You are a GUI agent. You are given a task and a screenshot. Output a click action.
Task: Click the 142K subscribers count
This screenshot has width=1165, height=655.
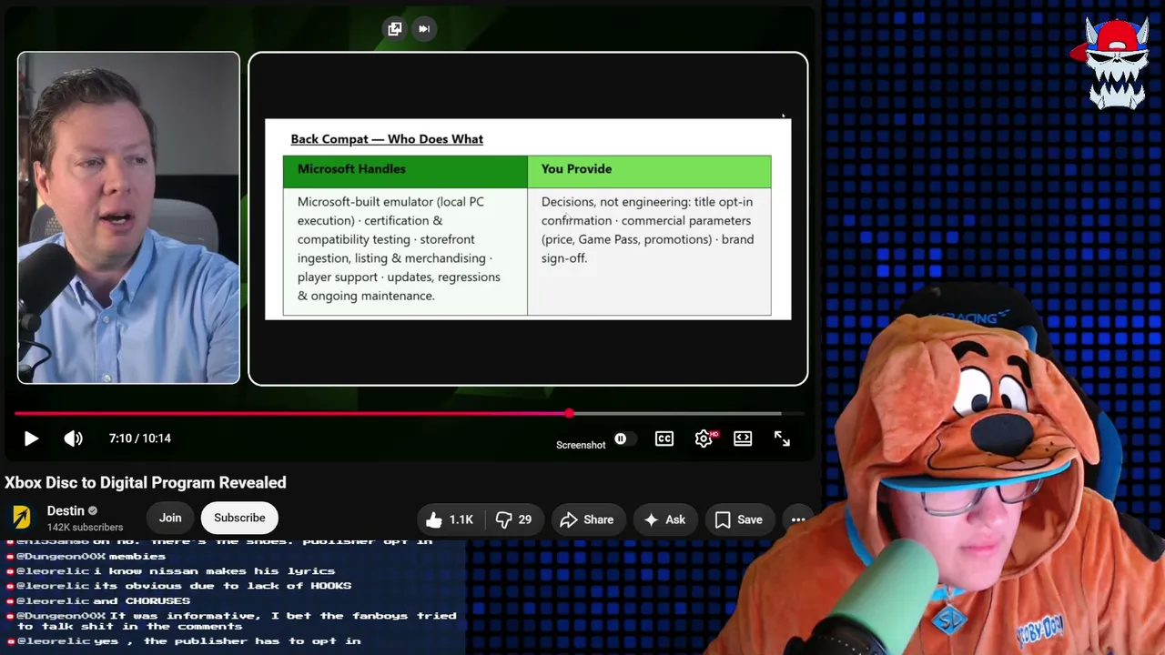pos(85,528)
